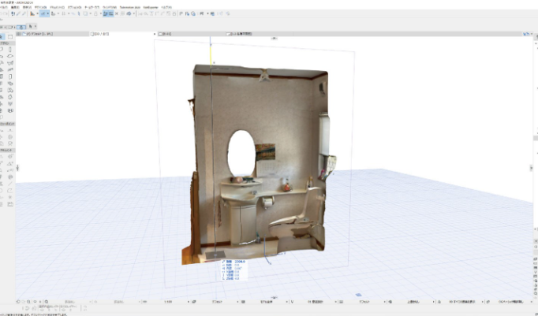The width and height of the screenshot is (538, 316).
Task: Toggle the highlighted info box geometry icon
Action: pyautogui.click(x=21, y=27)
